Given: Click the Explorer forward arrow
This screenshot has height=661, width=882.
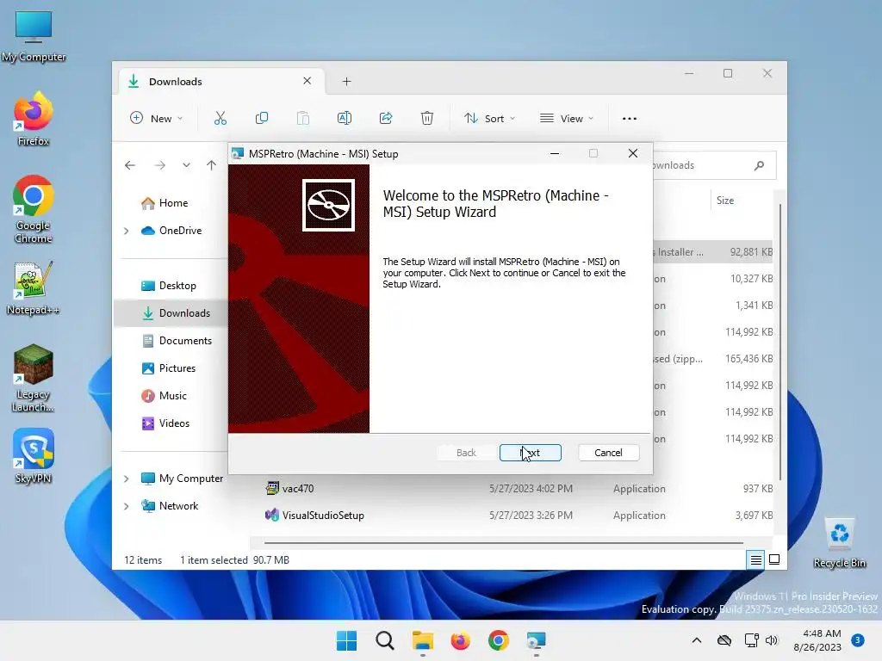Looking at the screenshot, I should [x=159, y=165].
